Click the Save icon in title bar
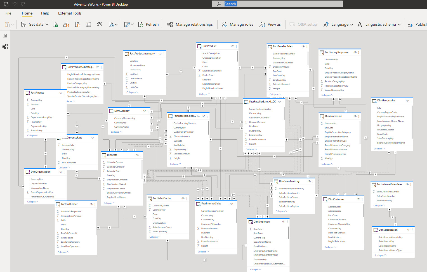The height and width of the screenshot is (272, 427). coord(6,4)
